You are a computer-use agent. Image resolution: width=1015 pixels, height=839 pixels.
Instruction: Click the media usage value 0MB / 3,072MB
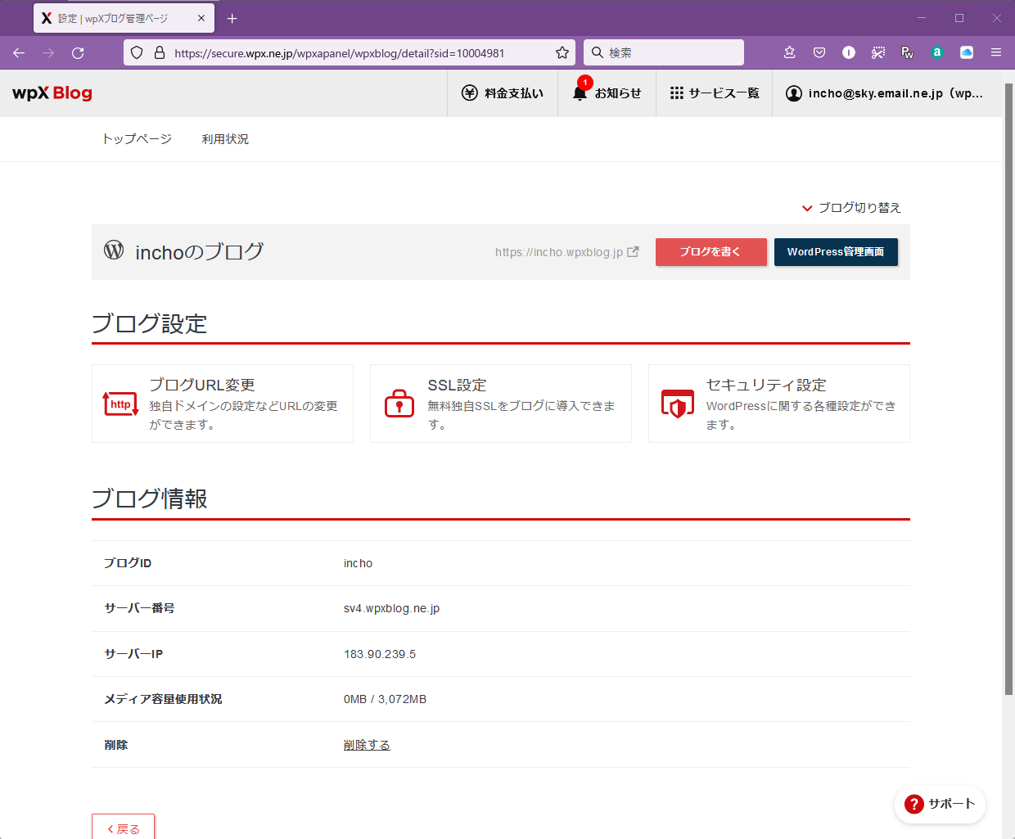[385, 699]
